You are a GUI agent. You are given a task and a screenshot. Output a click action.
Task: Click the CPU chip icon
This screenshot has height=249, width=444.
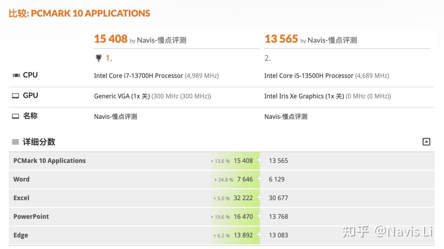coord(16,75)
